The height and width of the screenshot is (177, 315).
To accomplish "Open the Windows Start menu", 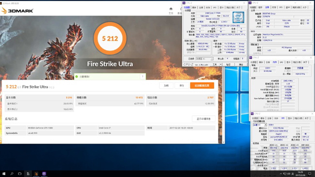I will click(x=4, y=174).
